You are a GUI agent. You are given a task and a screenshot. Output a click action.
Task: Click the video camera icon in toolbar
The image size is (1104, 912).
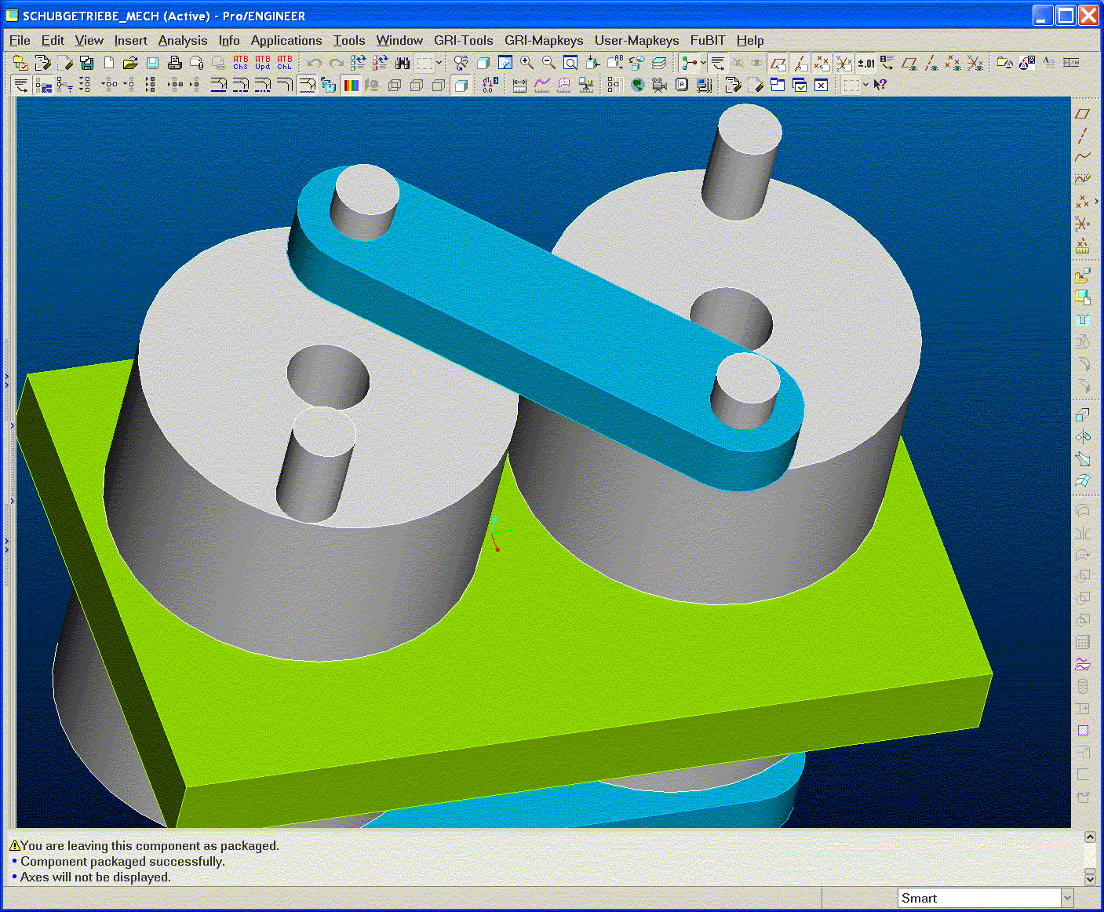[x=659, y=85]
